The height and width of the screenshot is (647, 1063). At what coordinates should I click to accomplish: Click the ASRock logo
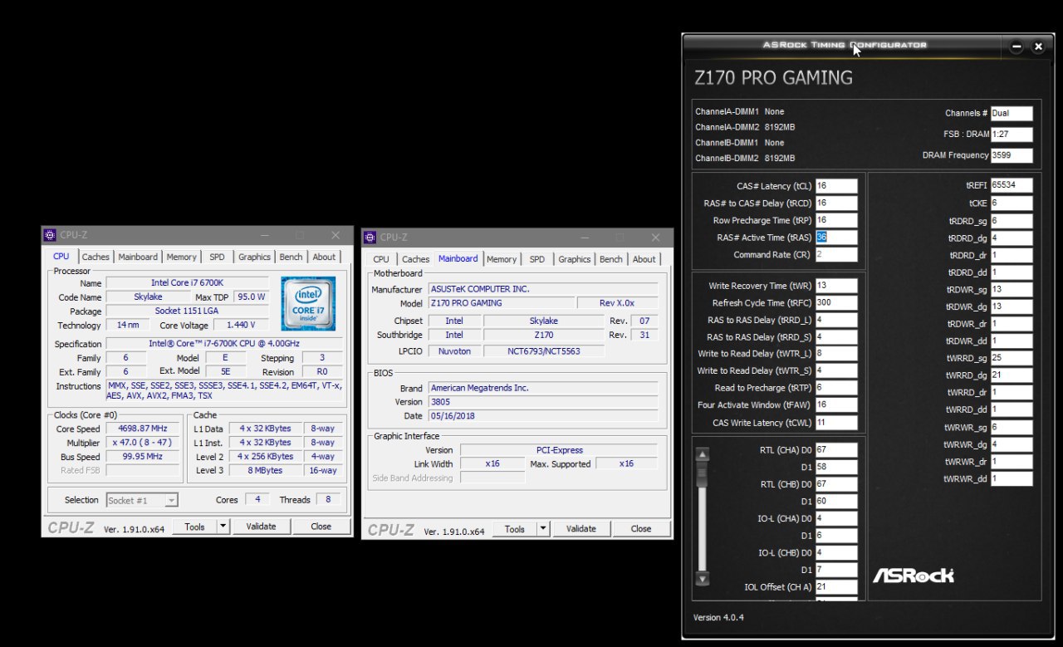point(913,576)
